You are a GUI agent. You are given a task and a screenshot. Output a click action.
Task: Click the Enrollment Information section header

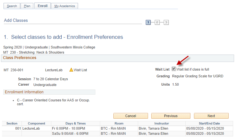click(24, 92)
